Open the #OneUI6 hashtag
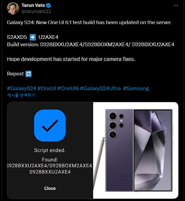185x201 pixels. coord(68,88)
